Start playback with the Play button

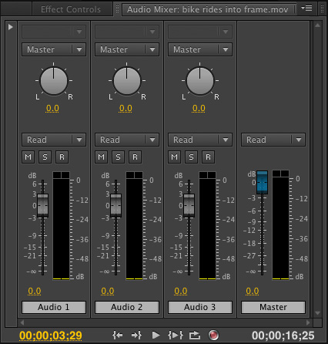(x=156, y=335)
